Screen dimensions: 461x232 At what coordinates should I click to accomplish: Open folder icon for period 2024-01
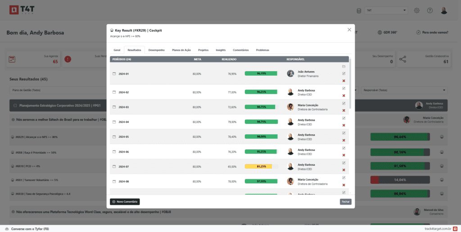coord(343,66)
